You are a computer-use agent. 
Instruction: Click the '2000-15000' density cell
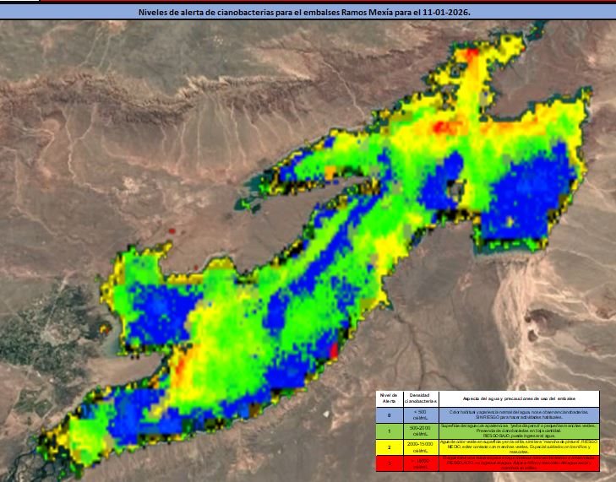420,447
